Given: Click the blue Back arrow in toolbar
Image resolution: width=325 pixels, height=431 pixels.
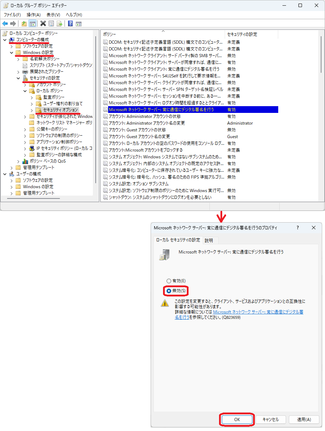Looking at the screenshot, I should pos(5,24).
